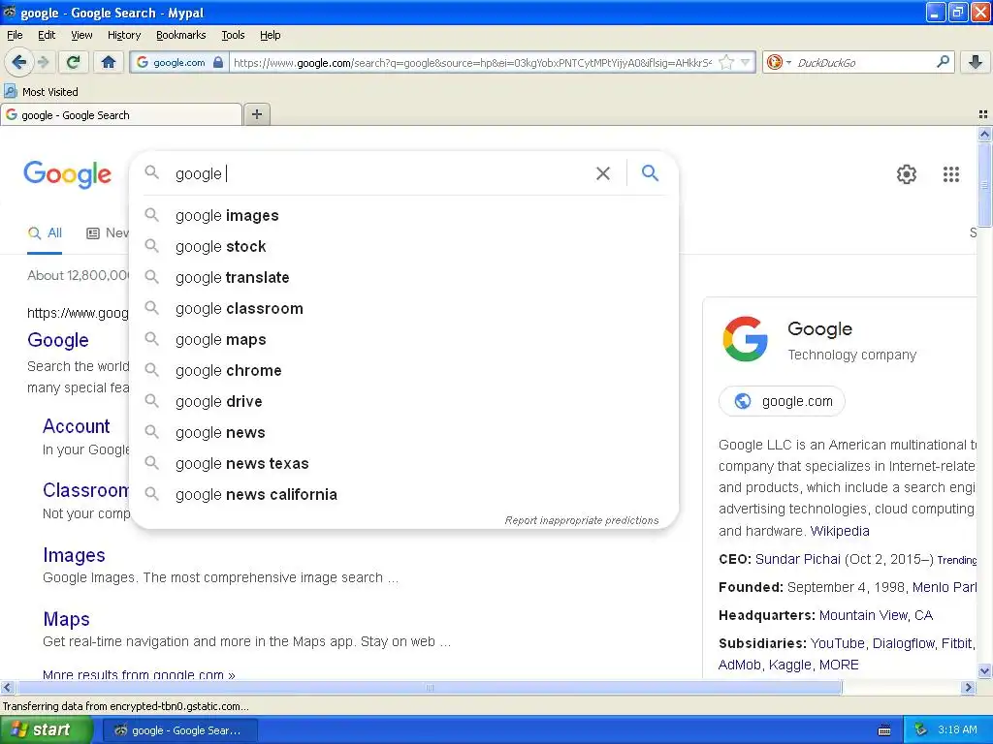Click the blue Google search button
993x744 pixels.
click(650, 172)
